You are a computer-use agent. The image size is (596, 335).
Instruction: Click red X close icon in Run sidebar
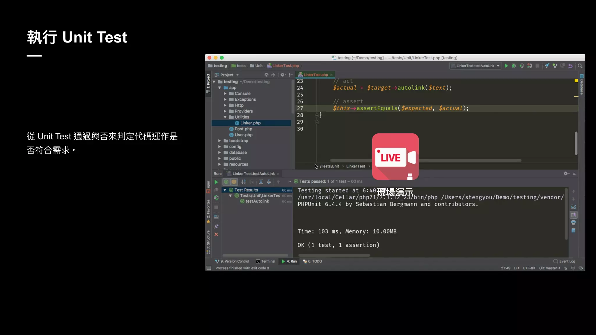pyautogui.click(x=216, y=234)
